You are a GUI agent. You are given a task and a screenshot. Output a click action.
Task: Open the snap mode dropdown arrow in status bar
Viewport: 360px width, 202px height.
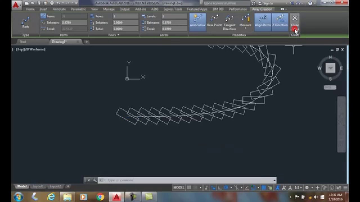201,187
